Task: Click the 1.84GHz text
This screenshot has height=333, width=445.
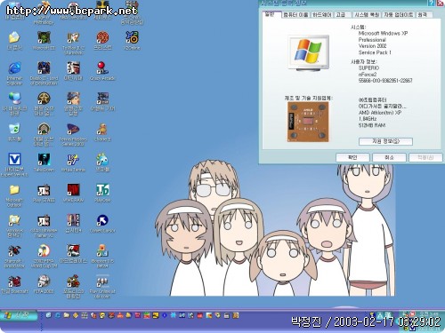Action: coord(368,119)
